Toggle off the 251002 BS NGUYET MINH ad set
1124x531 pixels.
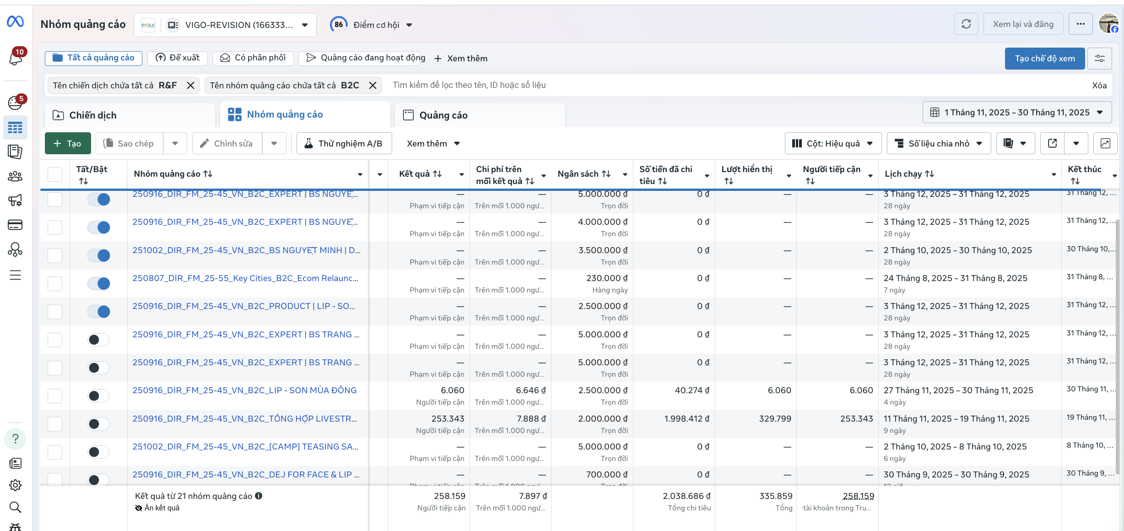(99, 255)
